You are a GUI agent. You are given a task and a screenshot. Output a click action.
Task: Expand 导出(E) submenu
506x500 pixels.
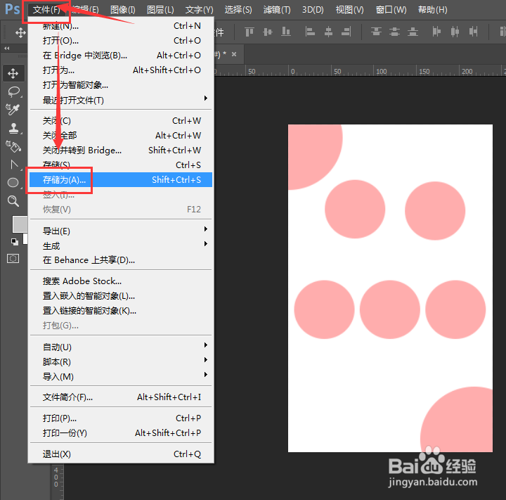(121, 231)
